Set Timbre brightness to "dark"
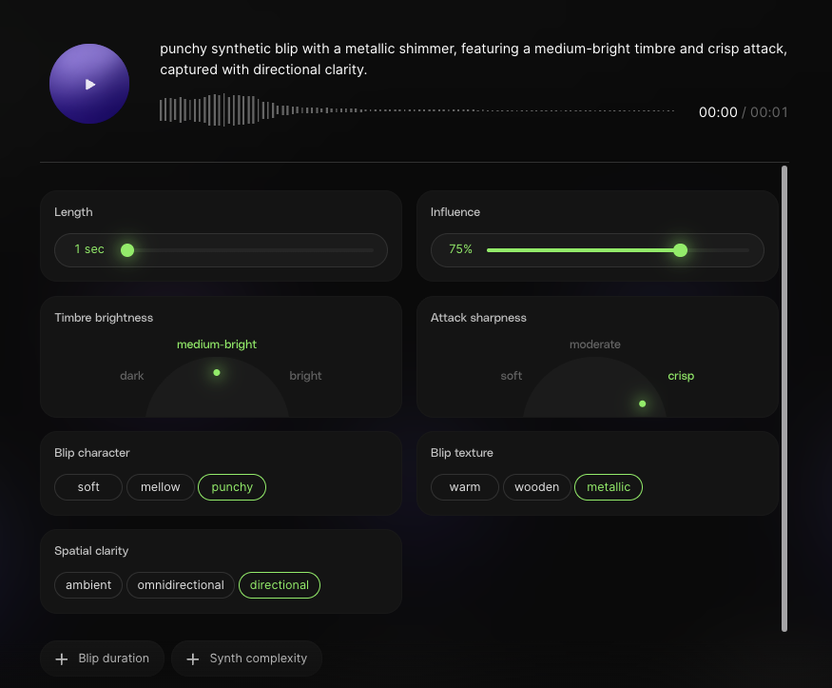The width and height of the screenshot is (832, 688). (131, 376)
